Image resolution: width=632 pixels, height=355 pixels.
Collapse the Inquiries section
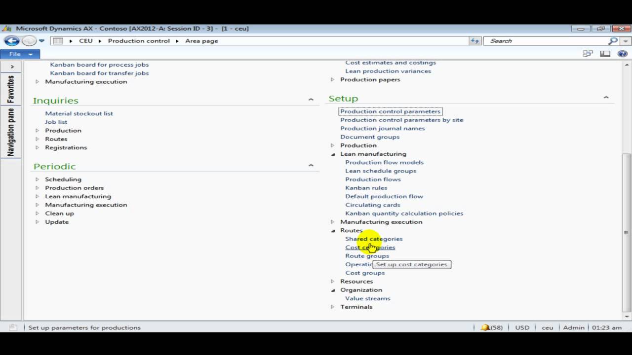pyautogui.click(x=311, y=100)
